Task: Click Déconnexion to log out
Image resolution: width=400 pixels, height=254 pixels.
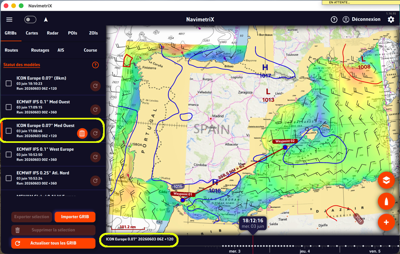Action: tap(366, 20)
